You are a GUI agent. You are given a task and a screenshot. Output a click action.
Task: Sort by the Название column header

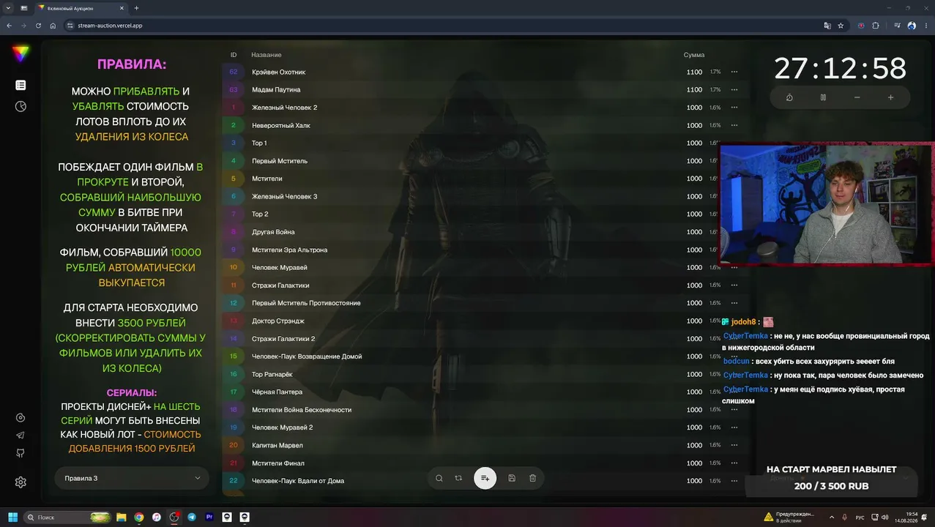click(267, 55)
